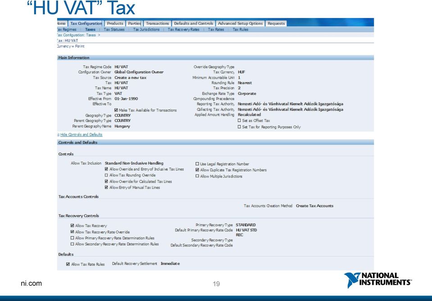
Task: Click the ni.com footer text
Action: coord(31,283)
